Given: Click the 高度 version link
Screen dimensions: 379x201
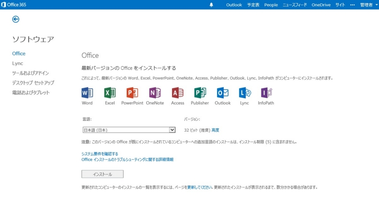Looking at the screenshot, I should click(x=215, y=130).
